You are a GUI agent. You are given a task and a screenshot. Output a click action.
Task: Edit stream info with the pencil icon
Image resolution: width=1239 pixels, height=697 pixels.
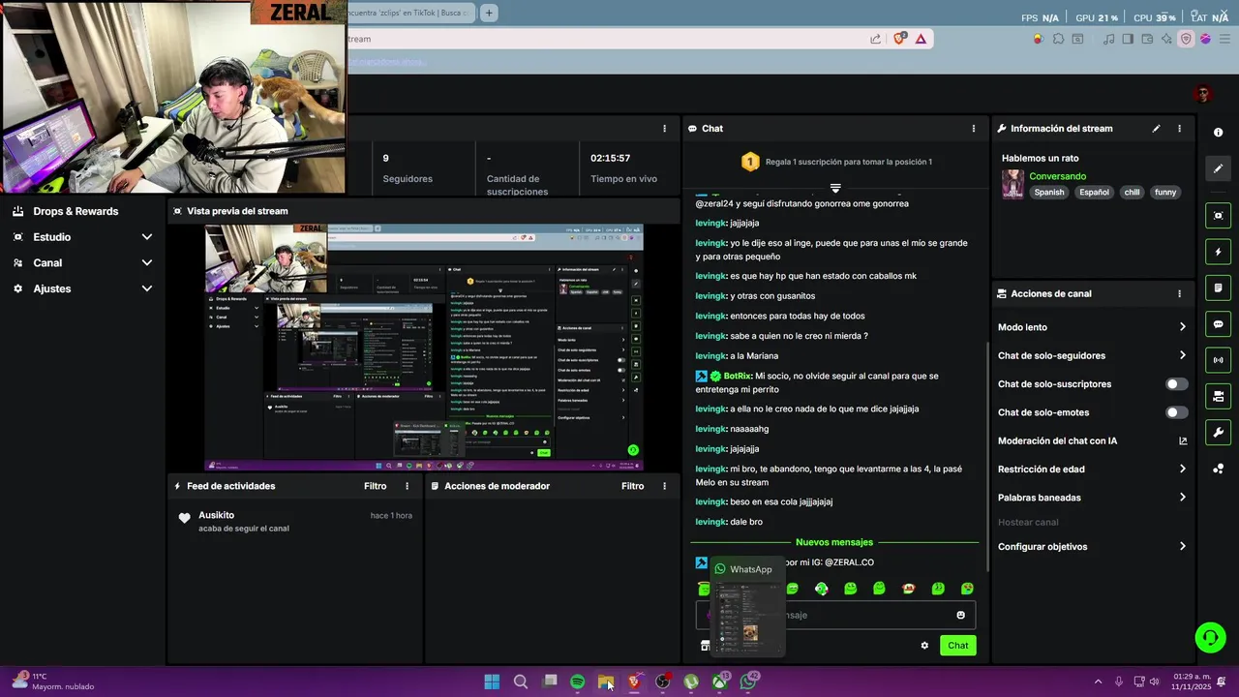click(1156, 129)
